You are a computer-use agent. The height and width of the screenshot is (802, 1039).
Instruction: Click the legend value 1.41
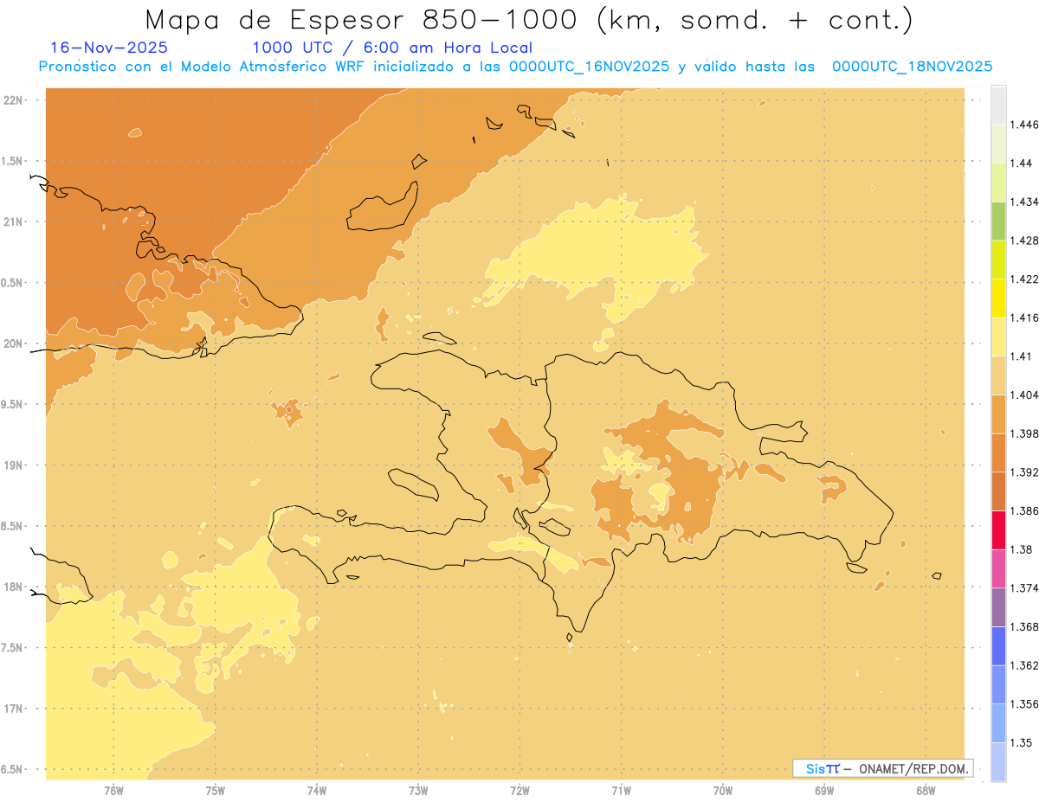tap(1022, 356)
